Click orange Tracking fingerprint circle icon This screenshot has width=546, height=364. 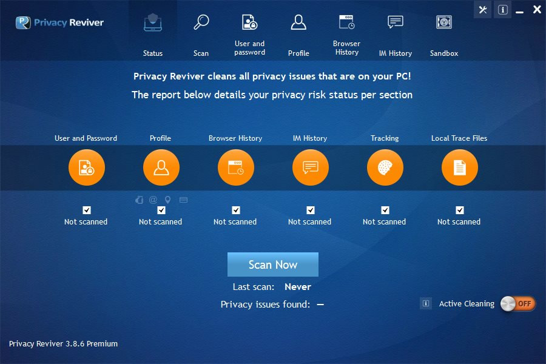coord(385,167)
